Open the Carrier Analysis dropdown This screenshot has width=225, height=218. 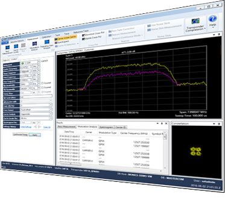(x=36, y=114)
